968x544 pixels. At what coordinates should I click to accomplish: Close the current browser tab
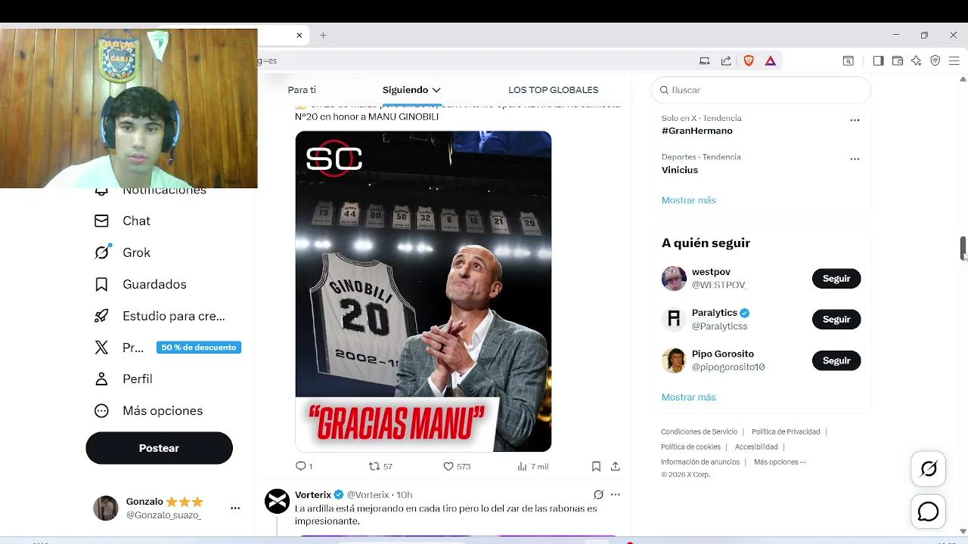tap(299, 35)
